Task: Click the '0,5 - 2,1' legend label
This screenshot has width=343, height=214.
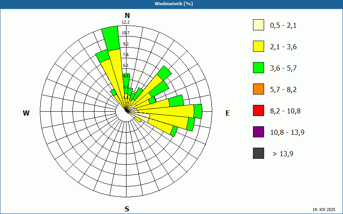Action: pyautogui.click(x=283, y=26)
